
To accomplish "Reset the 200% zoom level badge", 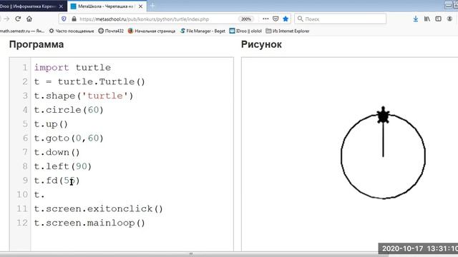I will 246,19.
